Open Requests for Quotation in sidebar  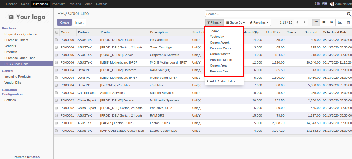click(21, 34)
